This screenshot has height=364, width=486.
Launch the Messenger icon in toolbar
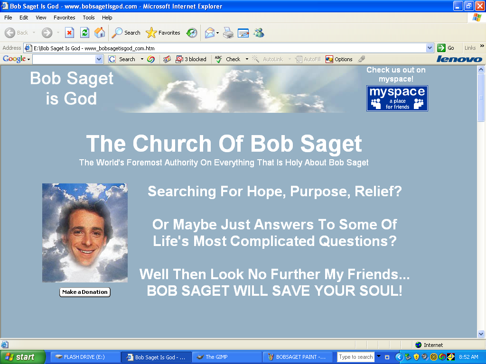259,33
